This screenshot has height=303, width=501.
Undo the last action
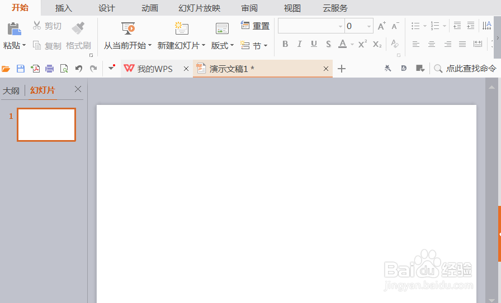pyautogui.click(x=79, y=69)
